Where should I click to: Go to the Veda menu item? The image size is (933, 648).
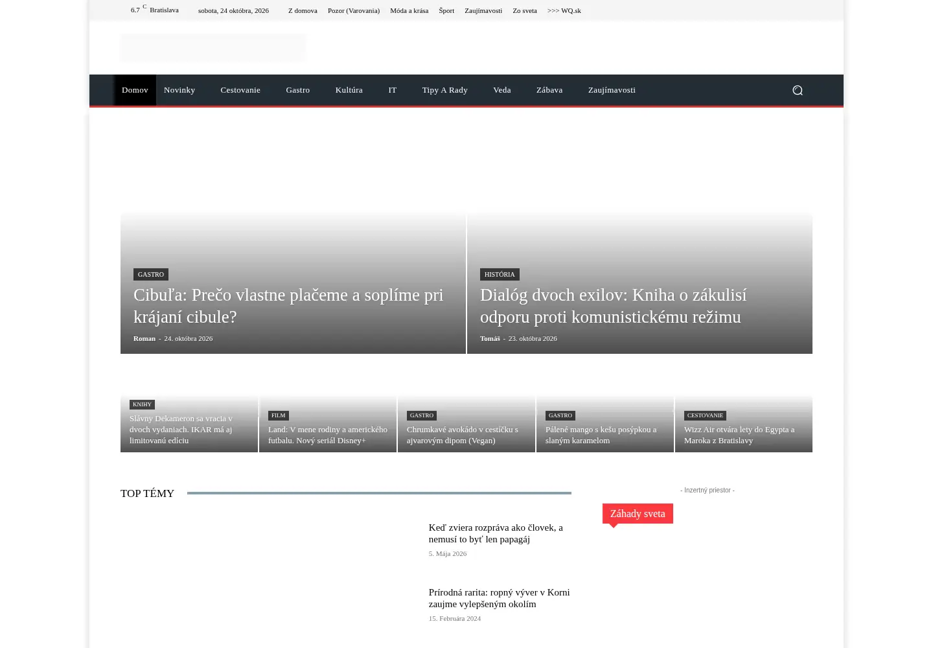[502, 90]
